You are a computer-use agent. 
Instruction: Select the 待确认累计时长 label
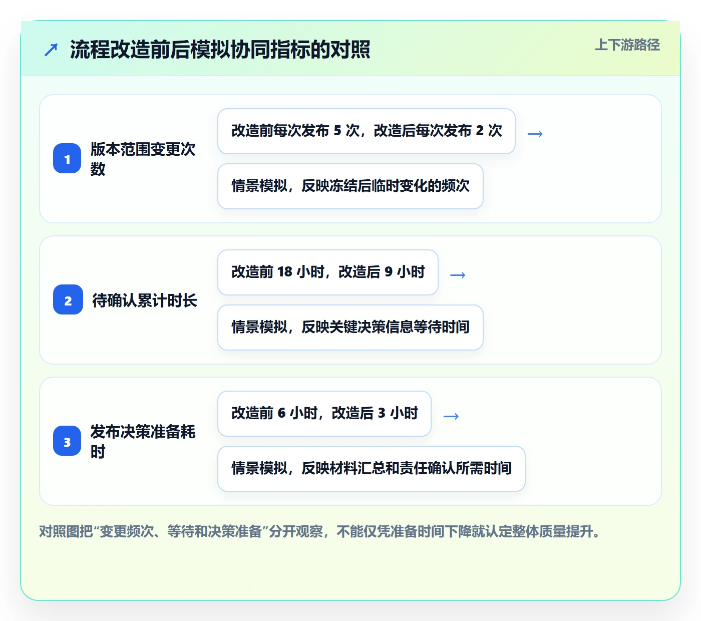coord(145,300)
